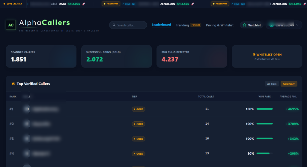Click the 80% win rate bar in row #4
Viewport: 307px width, 167px height.
pos(264,153)
